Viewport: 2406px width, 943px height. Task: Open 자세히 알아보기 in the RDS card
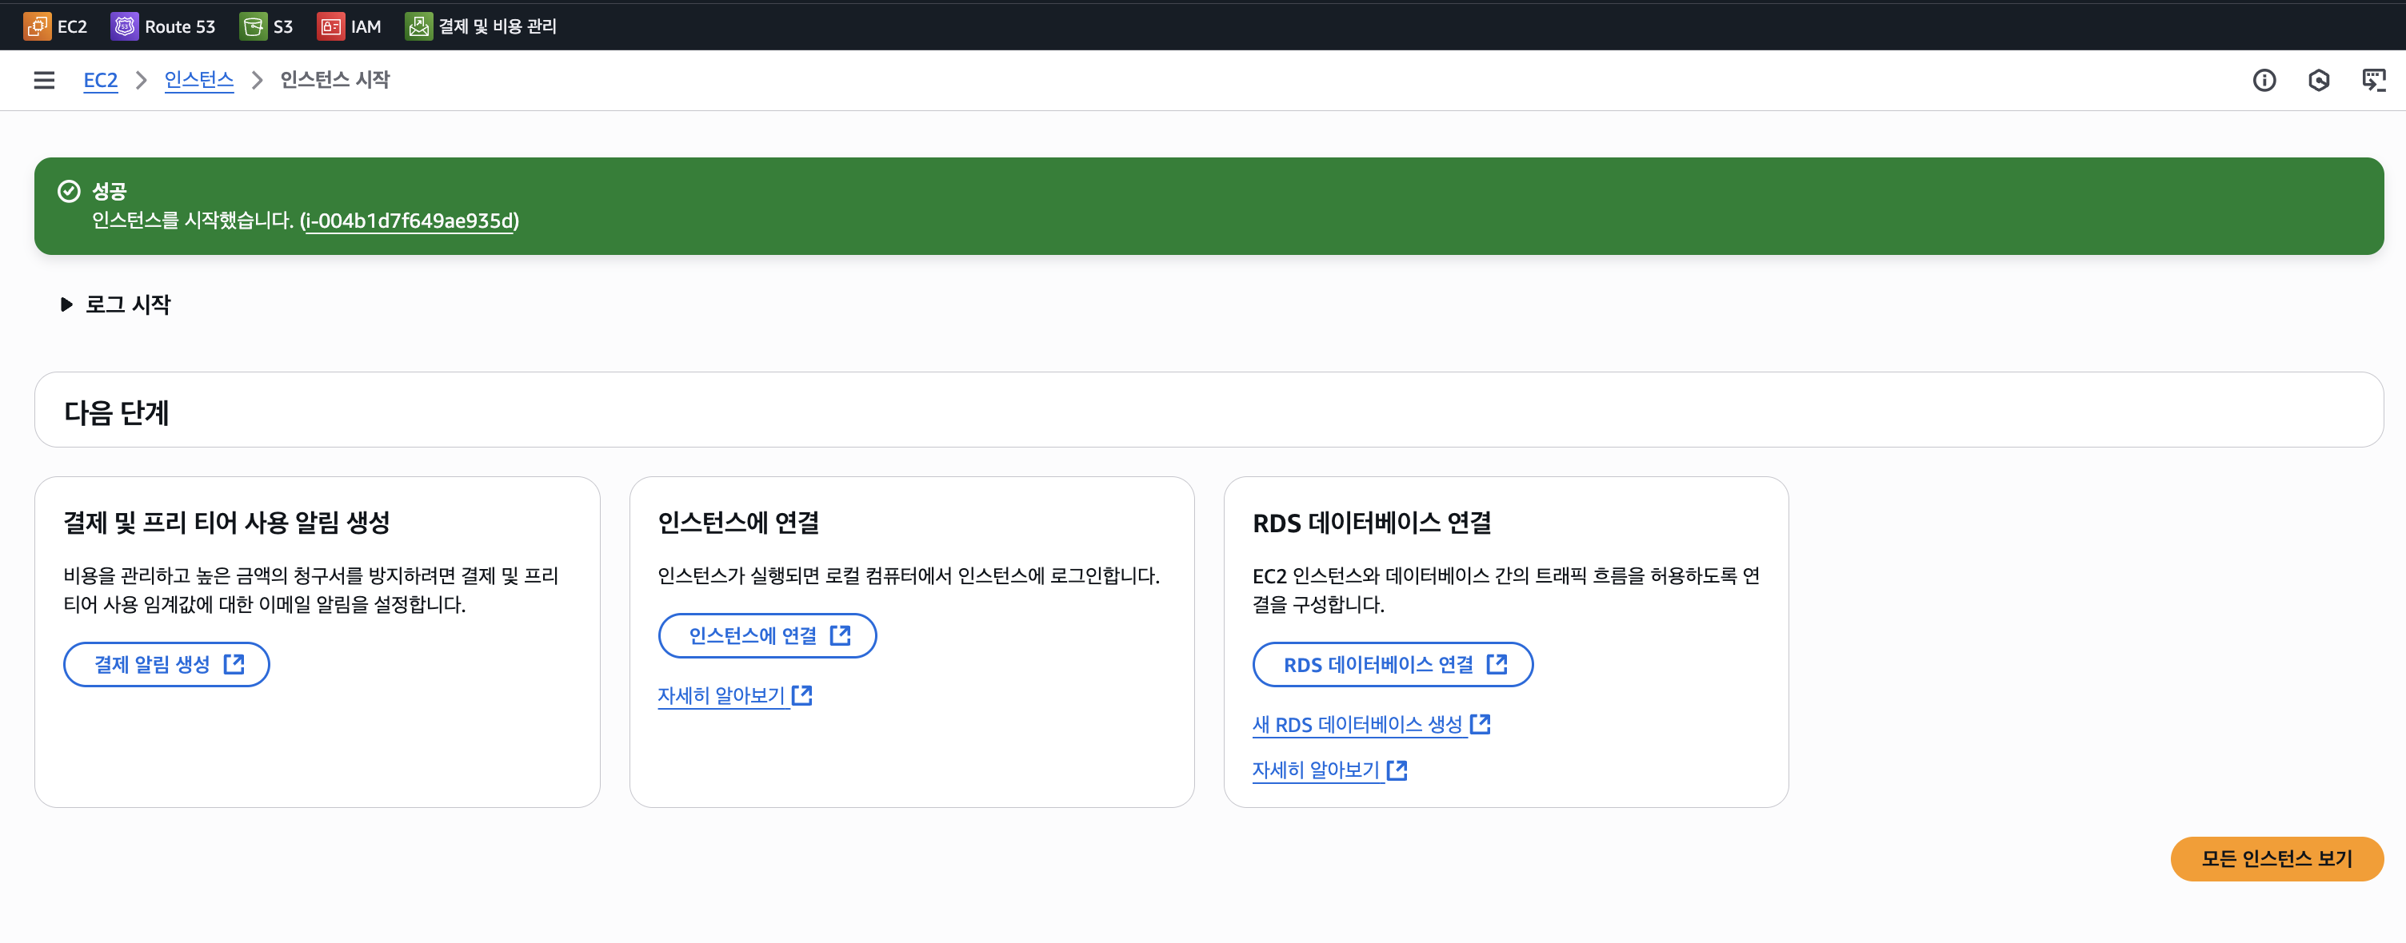click(1328, 770)
